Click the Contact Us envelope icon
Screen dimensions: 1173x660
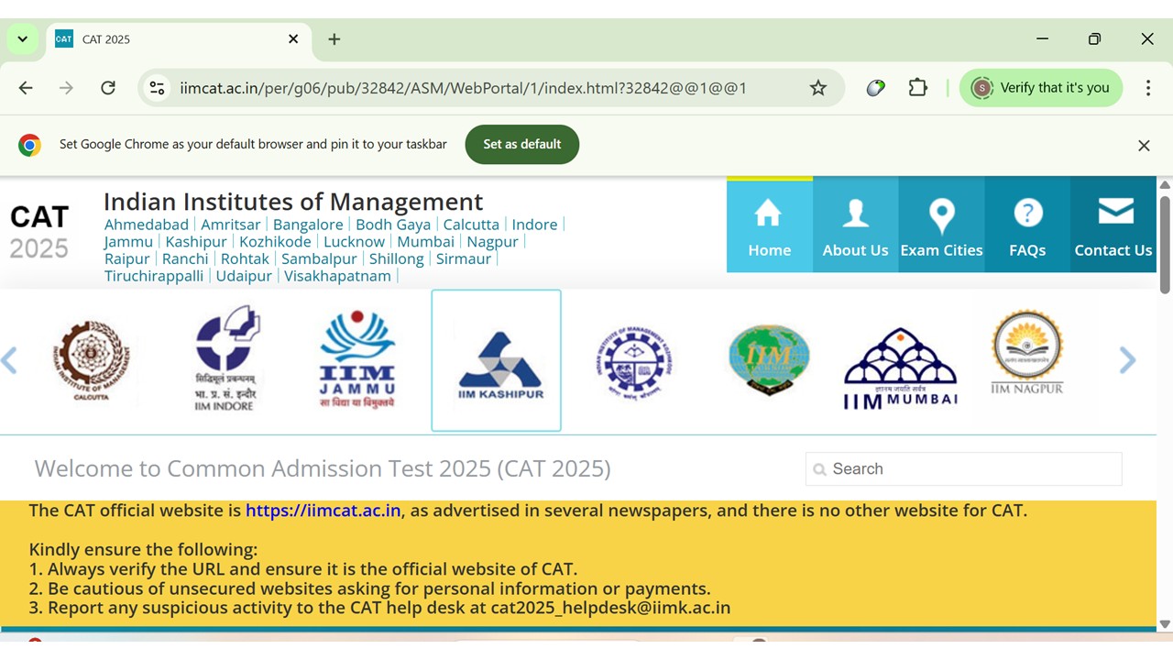tap(1114, 212)
